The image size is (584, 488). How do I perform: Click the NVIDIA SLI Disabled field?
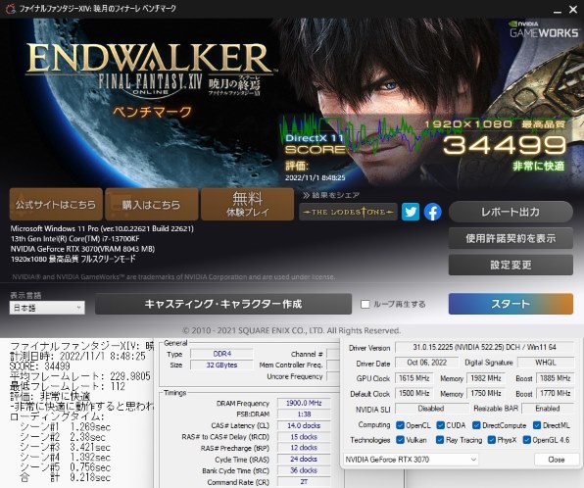pyautogui.click(x=431, y=409)
